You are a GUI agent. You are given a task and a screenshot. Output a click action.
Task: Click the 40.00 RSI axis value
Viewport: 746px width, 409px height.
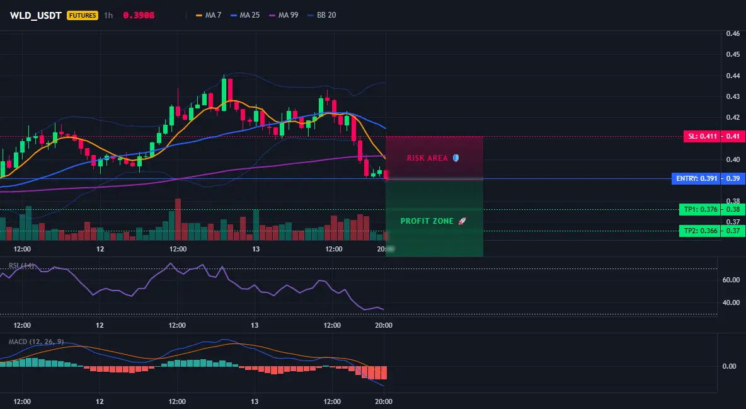731,302
